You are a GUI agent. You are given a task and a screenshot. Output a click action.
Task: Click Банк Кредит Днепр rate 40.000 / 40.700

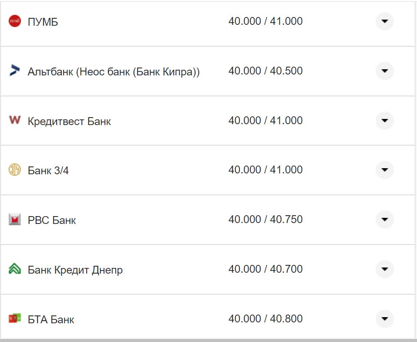point(265,269)
